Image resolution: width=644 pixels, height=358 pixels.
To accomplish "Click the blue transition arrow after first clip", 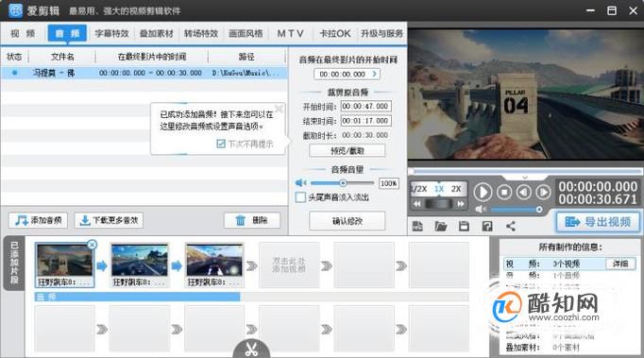I will [102, 266].
